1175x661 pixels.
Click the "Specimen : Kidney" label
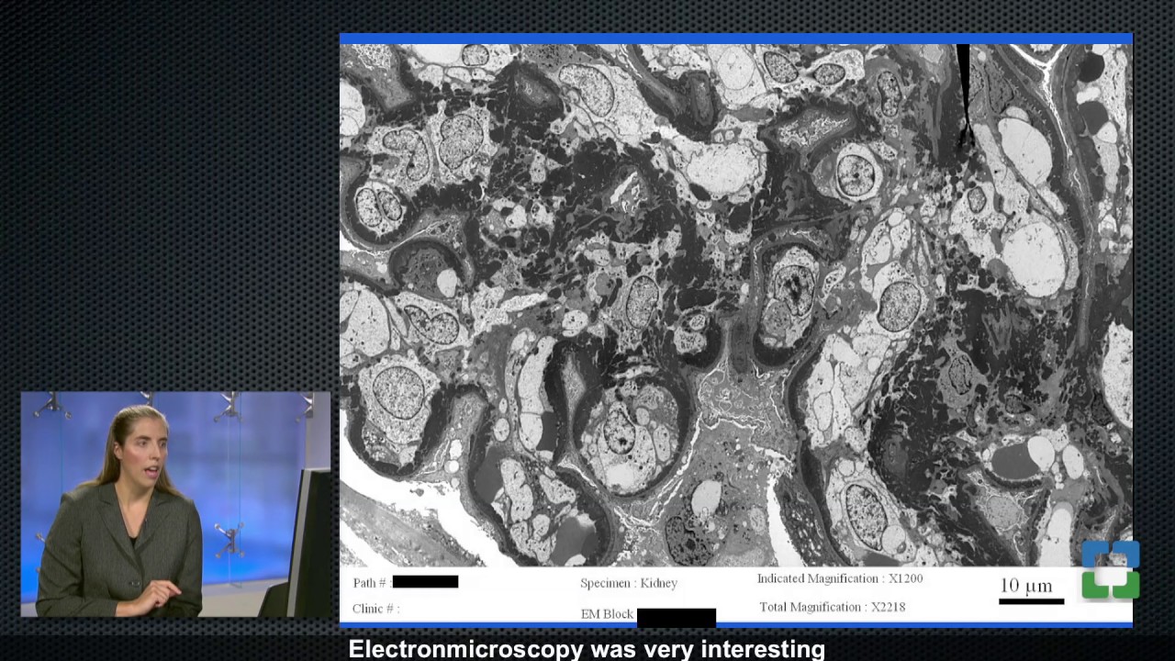pyautogui.click(x=629, y=583)
